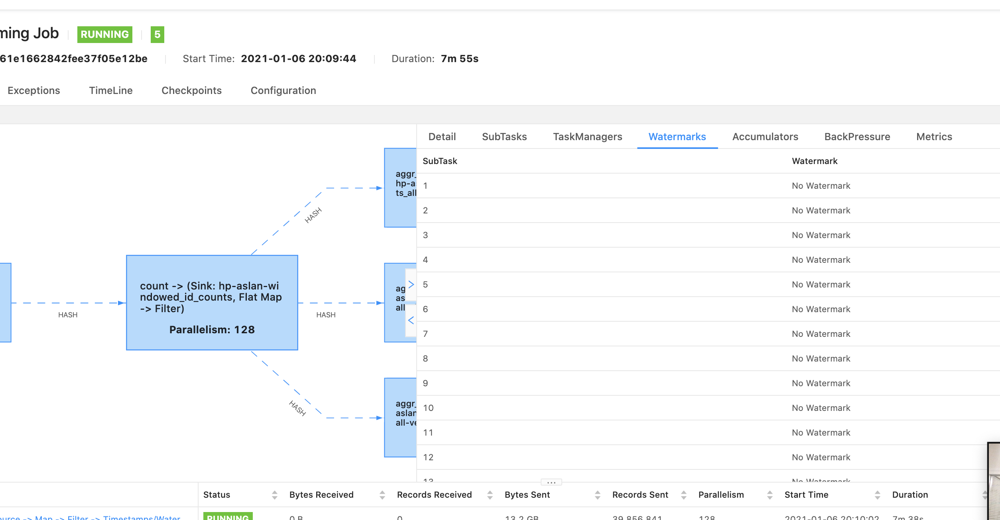Click the Records Received sort arrows
This screenshot has height=520, width=1000.
click(x=490, y=495)
